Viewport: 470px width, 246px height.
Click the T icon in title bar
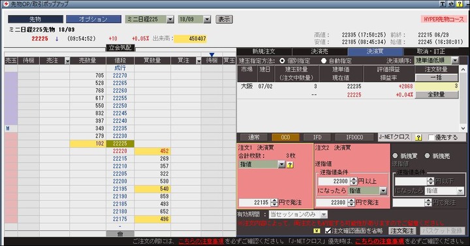443,4
